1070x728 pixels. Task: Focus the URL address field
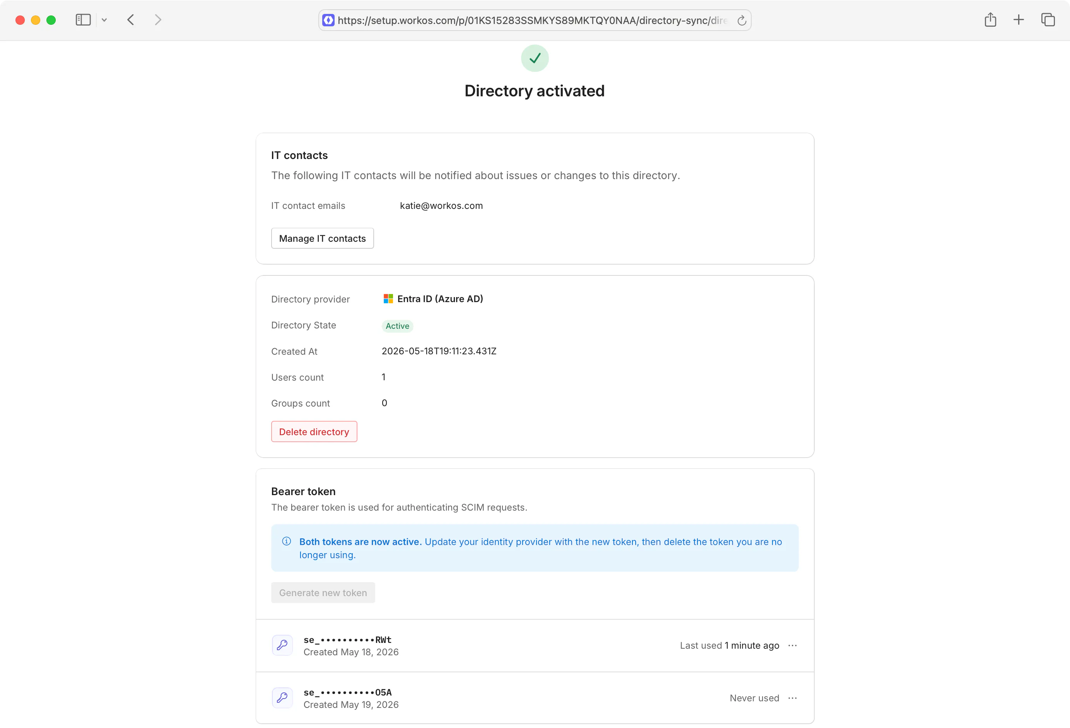(x=535, y=20)
